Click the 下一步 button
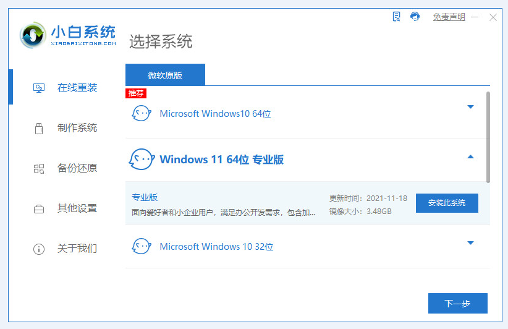Viewport: 508px width, 329px height. coord(457,303)
